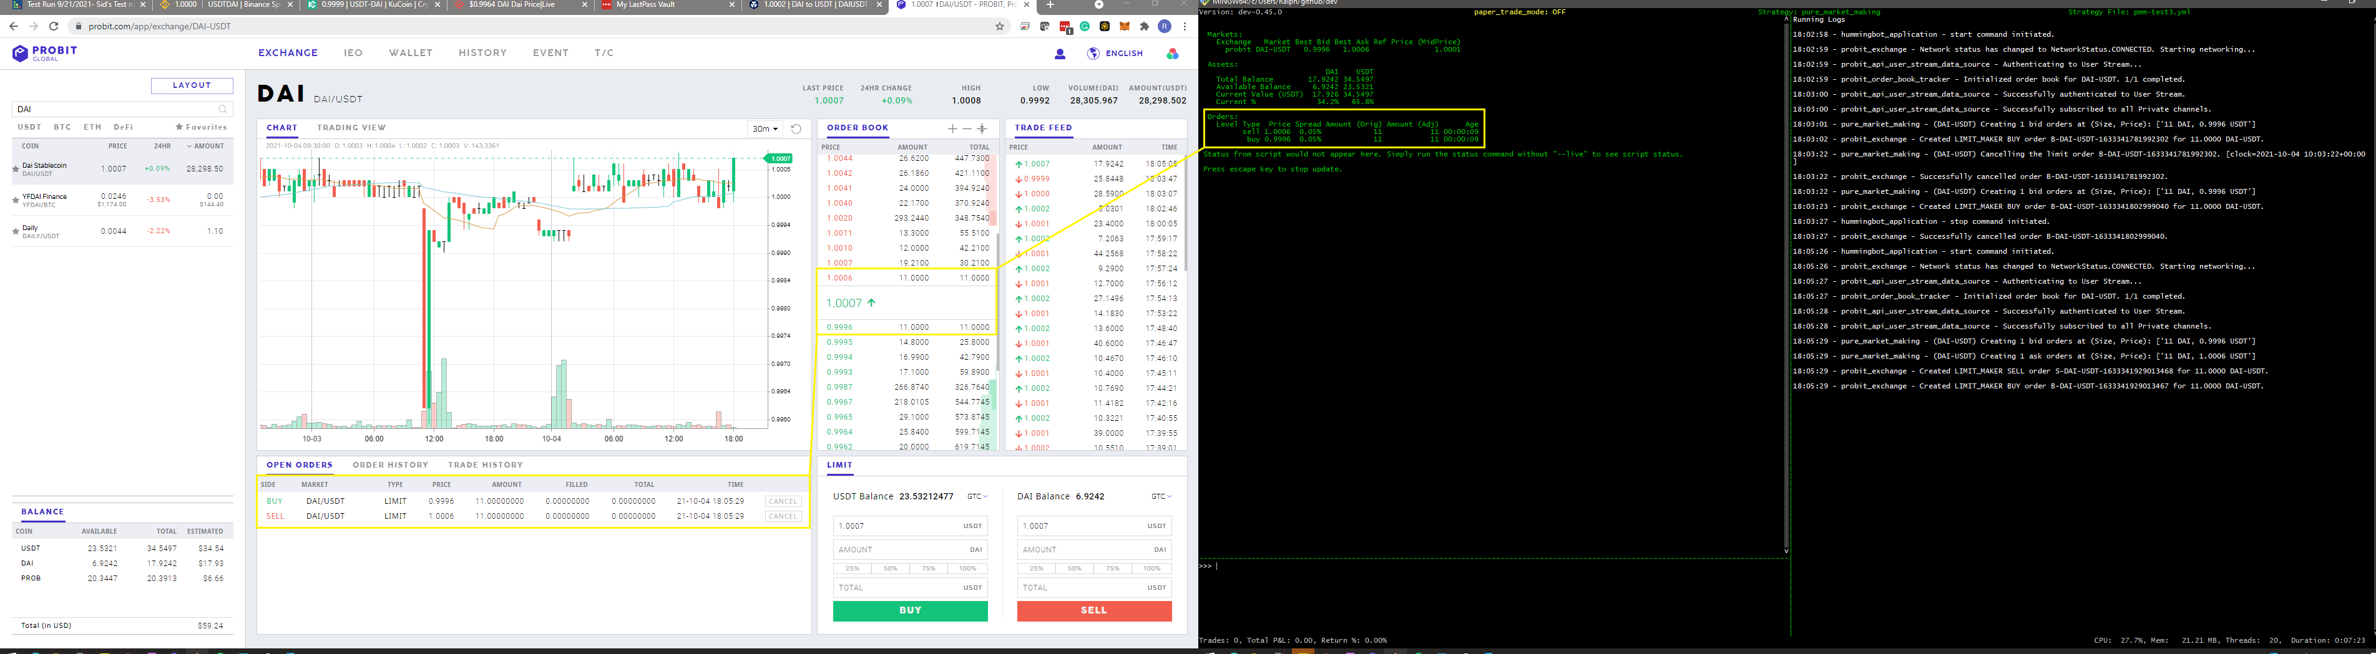The width and height of the screenshot is (2376, 654).
Task: Toggle the star beside the Daily coin
Action: coord(15,230)
